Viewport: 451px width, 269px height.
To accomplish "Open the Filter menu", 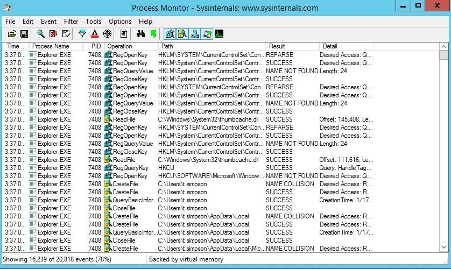I will [71, 22].
